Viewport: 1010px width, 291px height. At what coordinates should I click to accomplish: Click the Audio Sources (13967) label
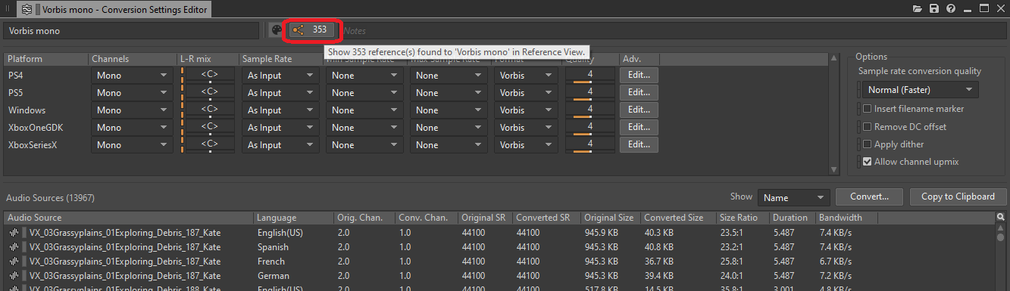pos(50,198)
